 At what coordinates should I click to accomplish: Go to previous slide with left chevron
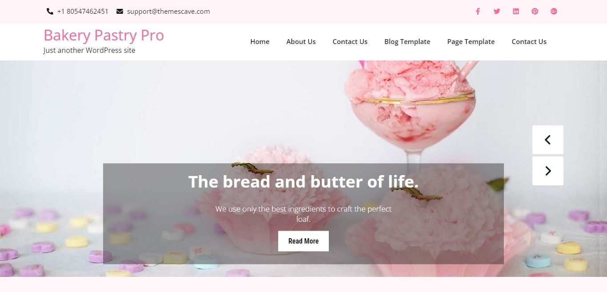pyautogui.click(x=548, y=140)
